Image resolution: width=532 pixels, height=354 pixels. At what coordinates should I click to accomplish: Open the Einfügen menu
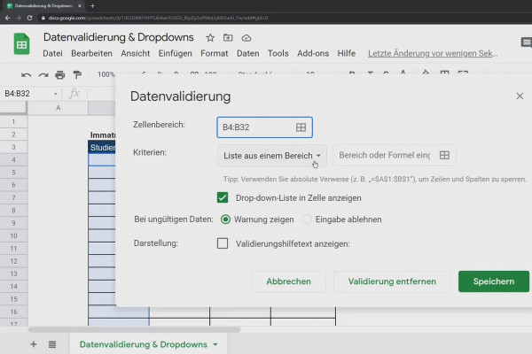(175, 53)
